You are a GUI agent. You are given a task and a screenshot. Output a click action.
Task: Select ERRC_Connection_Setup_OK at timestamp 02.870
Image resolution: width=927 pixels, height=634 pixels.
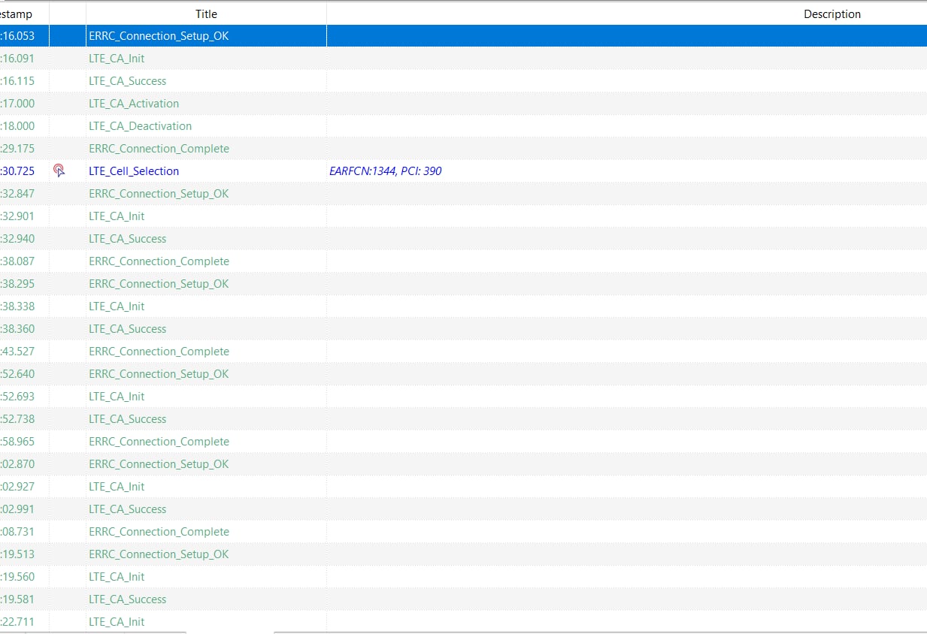pos(159,463)
